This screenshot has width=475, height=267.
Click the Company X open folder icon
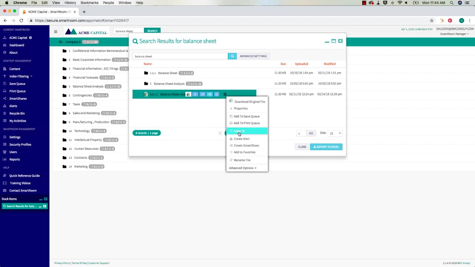[x=61, y=42]
